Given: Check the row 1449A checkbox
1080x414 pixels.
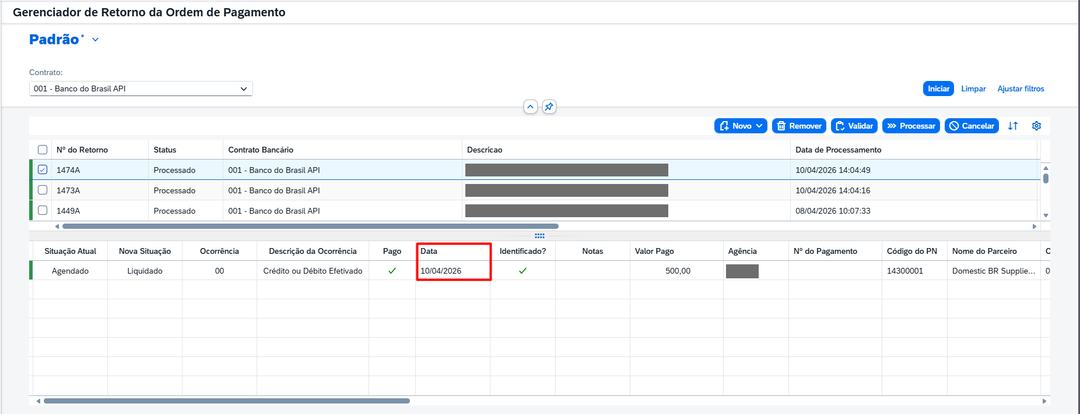Looking at the screenshot, I should pos(43,210).
